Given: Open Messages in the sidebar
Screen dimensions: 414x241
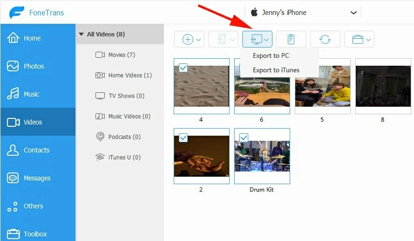Looking at the screenshot, I should click(x=38, y=178).
